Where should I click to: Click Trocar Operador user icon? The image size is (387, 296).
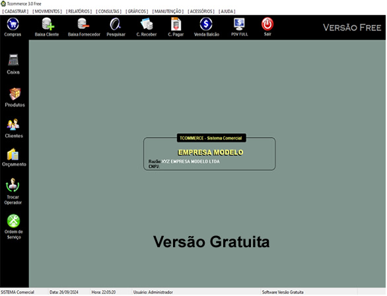pos(13,185)
